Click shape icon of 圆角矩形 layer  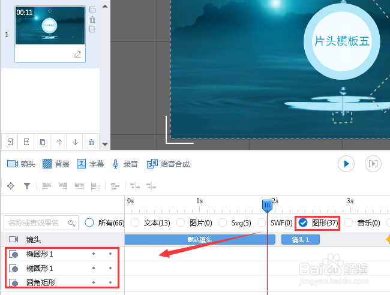13,283
